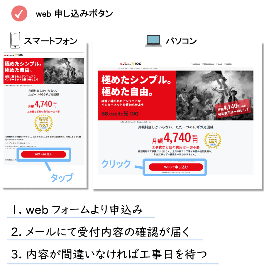Click the red 極めたシンプル banner on PC page
Screen dimensions: 264x273
[x=137, y=96]
